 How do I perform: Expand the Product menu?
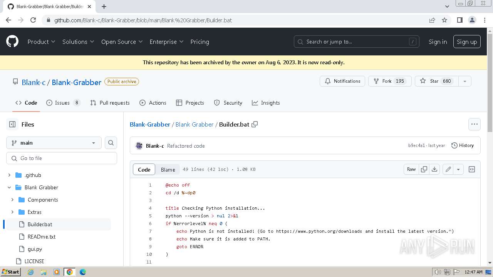tap(42, 42)
